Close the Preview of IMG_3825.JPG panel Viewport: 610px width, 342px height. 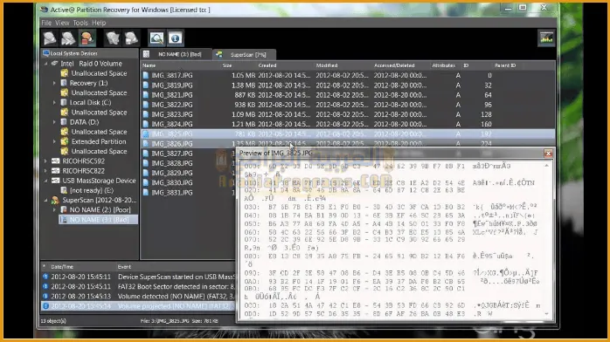[548, 154]
